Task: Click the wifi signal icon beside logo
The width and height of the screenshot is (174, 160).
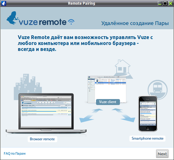Action: 71,22
